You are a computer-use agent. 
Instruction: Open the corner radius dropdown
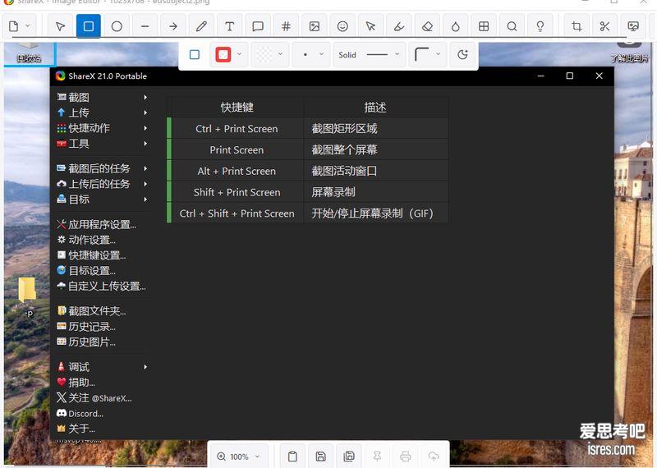[427, 54]
